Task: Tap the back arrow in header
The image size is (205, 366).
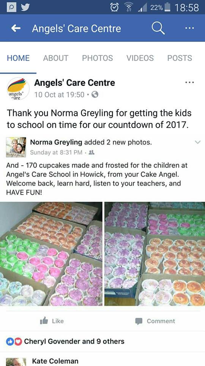Action: [16, 29]
